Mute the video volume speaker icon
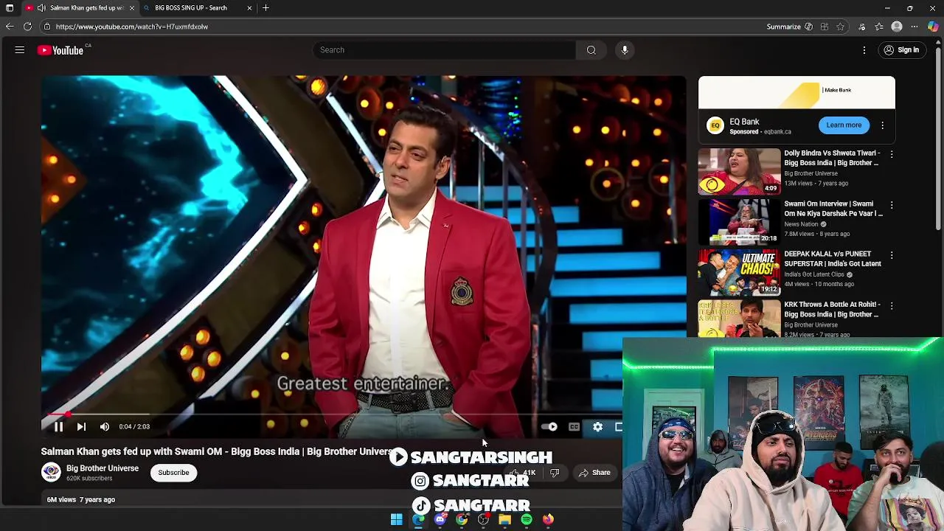The height and width of the screenshot is (531, 944). coord(105,426)
